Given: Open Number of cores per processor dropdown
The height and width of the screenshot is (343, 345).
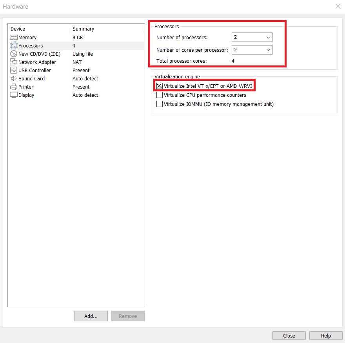Looking at the screenshot, I should 252,50.
